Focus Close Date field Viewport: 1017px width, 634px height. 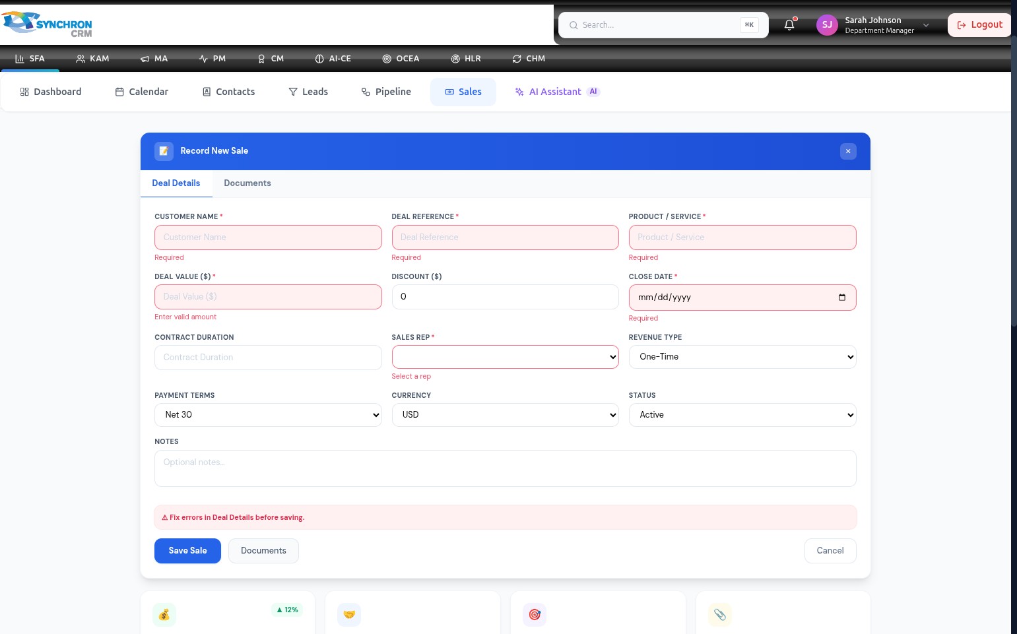click(x=742, y=298)
